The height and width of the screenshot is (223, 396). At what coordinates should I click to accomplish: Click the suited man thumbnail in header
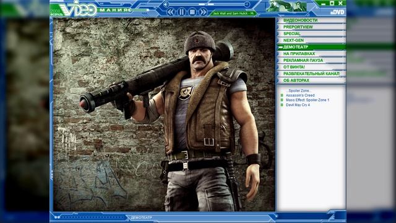pos(299,6)
